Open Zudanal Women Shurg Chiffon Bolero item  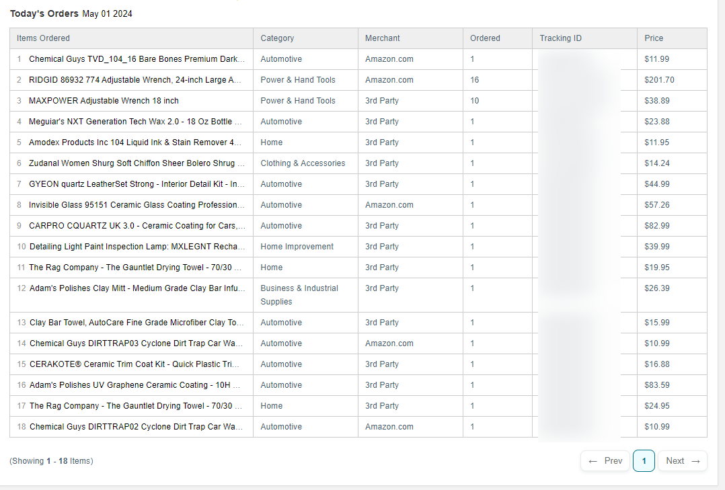(137, 163)
